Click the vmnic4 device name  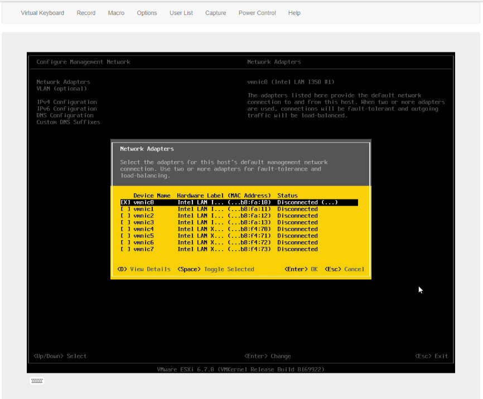(x=143, y=229)
